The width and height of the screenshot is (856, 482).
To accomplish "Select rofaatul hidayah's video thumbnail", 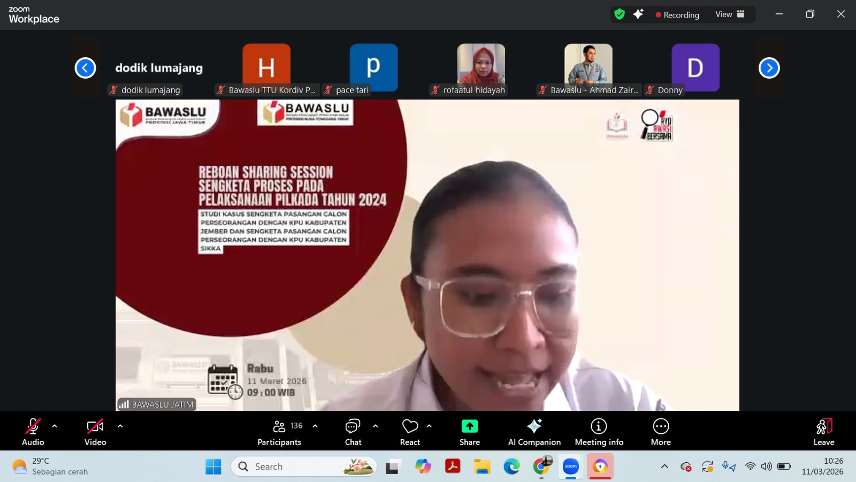I will [x=480, y=67].
